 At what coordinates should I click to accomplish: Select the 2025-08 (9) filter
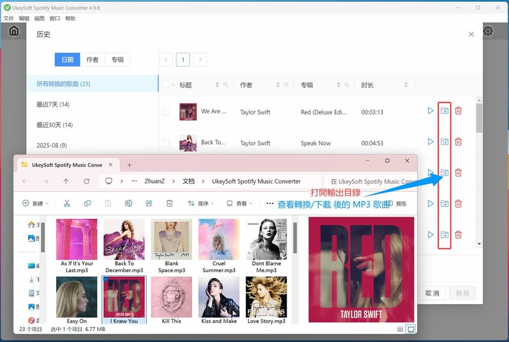click(x=93, y=145)
